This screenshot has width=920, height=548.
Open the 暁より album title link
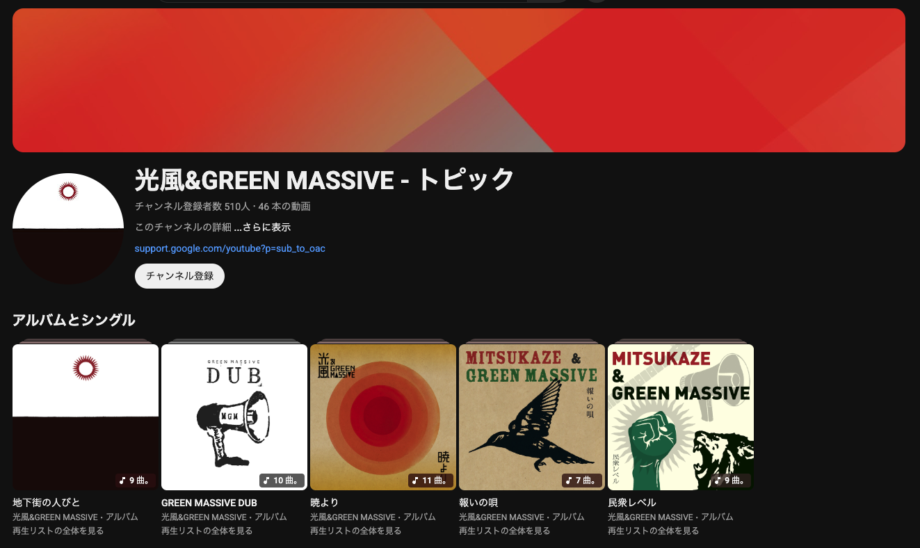coord(325,502)
